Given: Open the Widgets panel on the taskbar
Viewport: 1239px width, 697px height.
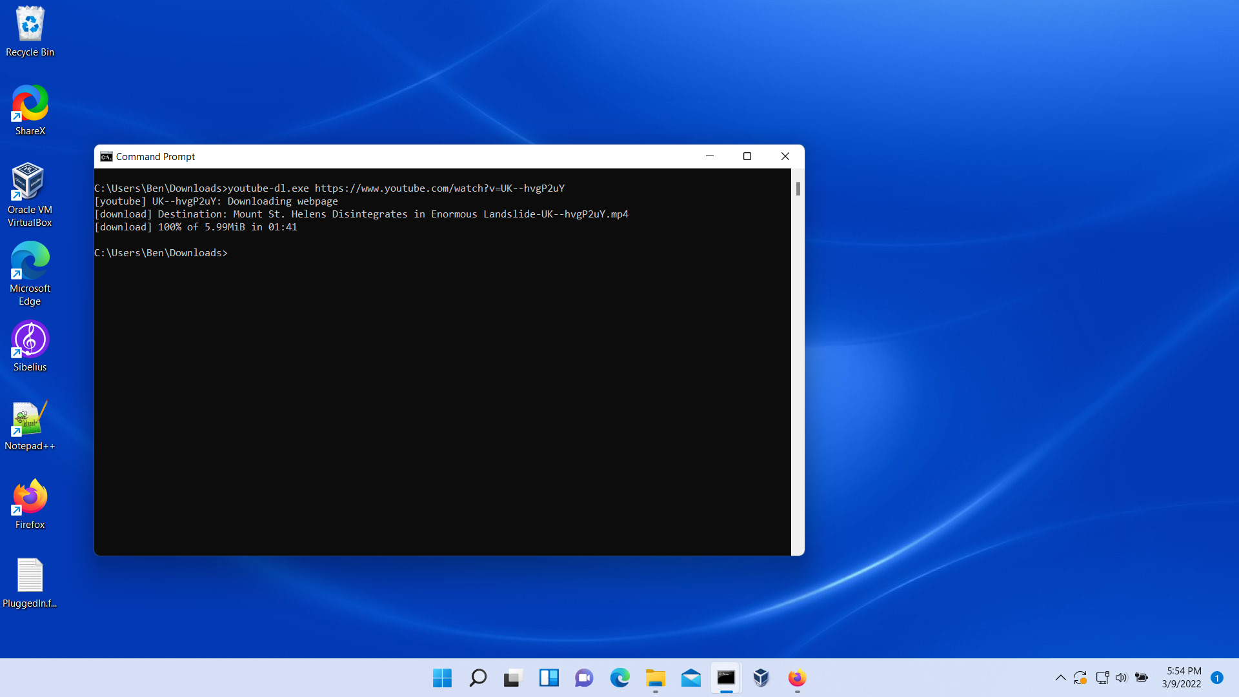Looking at the screenshot, I should click(549, 678).
